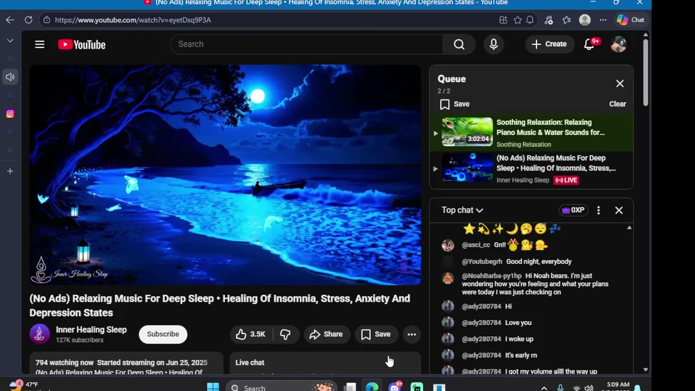Play Soothing Relaxation queue item thumbnail
Image resolution: width=695 pixels, height=391 pixels.
(467, 132)
